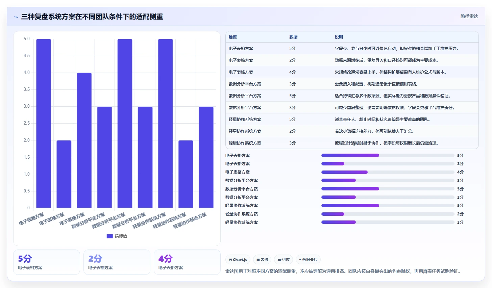Screen dimensions: 492x288
Task: Select the Chart.js tag
Action: 238,260
